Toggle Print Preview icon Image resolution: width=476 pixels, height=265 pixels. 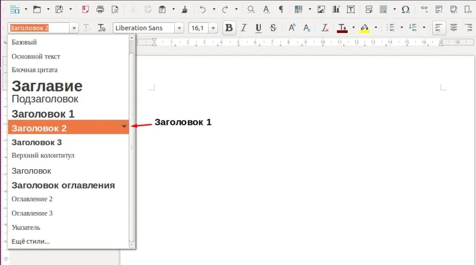click(115, 9)
